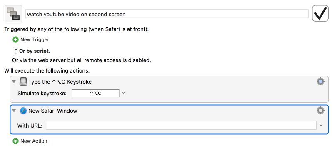Toggle the macro enabled checkmark

320,14
